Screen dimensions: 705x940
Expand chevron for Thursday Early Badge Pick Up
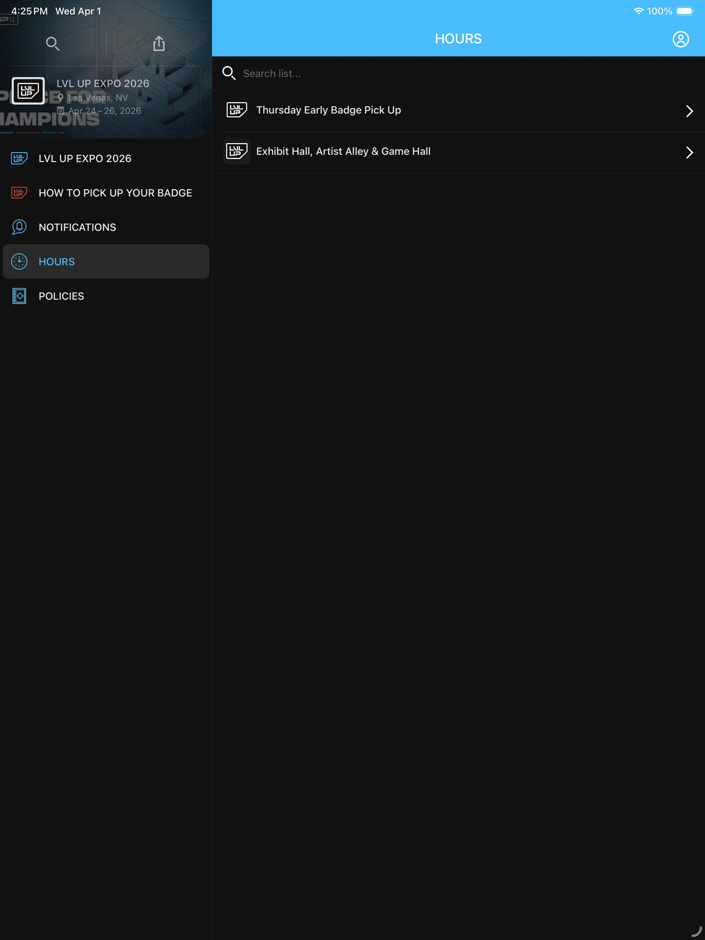pyautogui.click(x=689, y=111)
